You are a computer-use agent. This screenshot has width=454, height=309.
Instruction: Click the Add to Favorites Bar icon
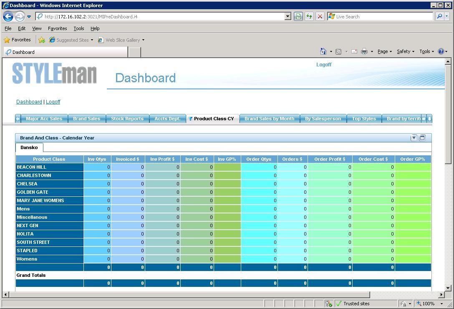(x=42, y=40)
